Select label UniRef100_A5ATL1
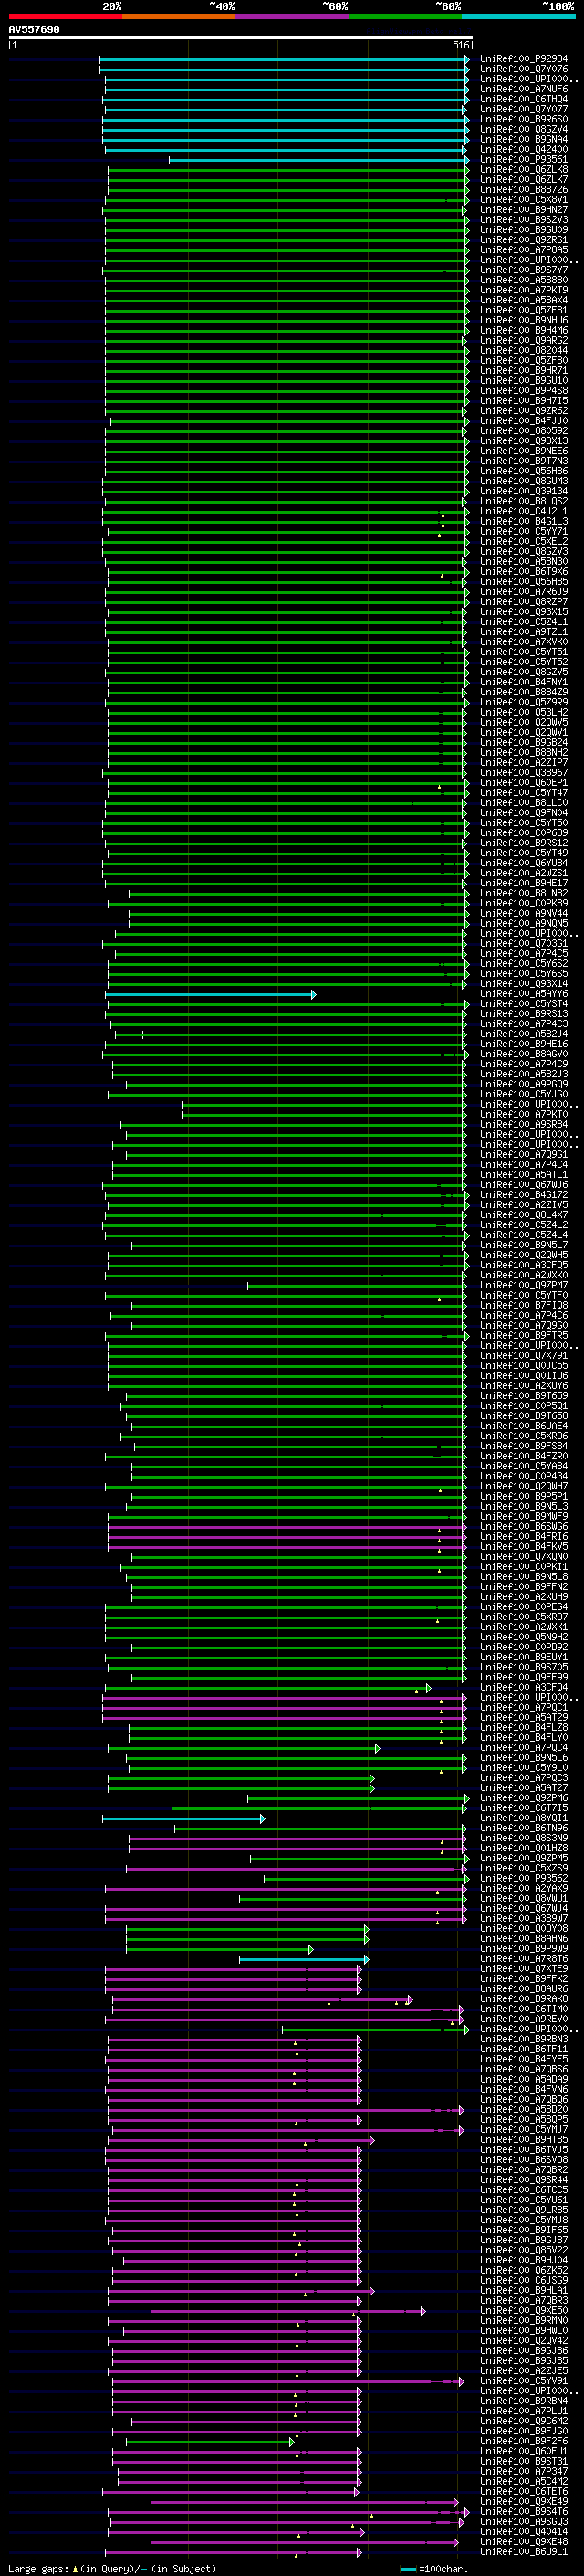The width and height of the screenshot is (584, 2576). pyautogui.click(x=524, y=1176)
